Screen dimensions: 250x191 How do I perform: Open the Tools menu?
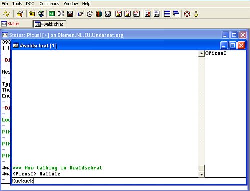17,4
